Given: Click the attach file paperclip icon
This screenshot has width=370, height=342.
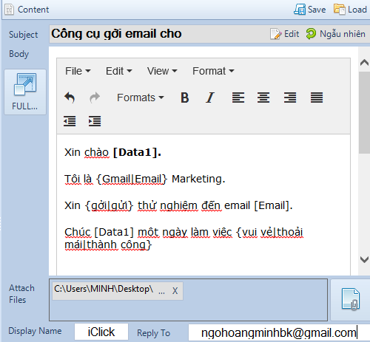Looking at the screenshot, I should (351, 299).
